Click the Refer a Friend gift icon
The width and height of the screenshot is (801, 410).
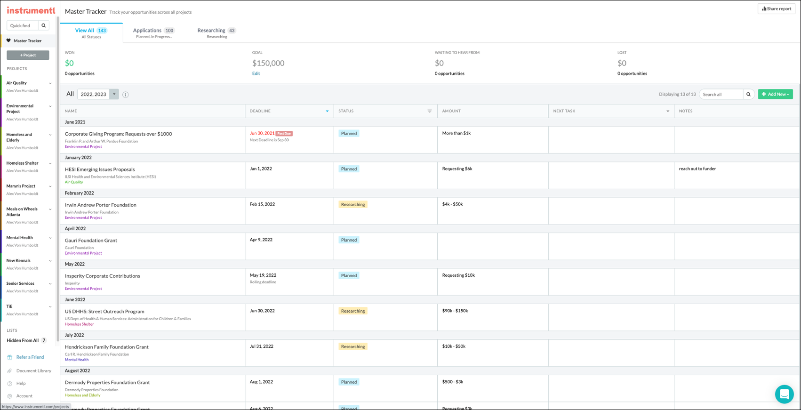pyautogui.click(x=9, y=357)
